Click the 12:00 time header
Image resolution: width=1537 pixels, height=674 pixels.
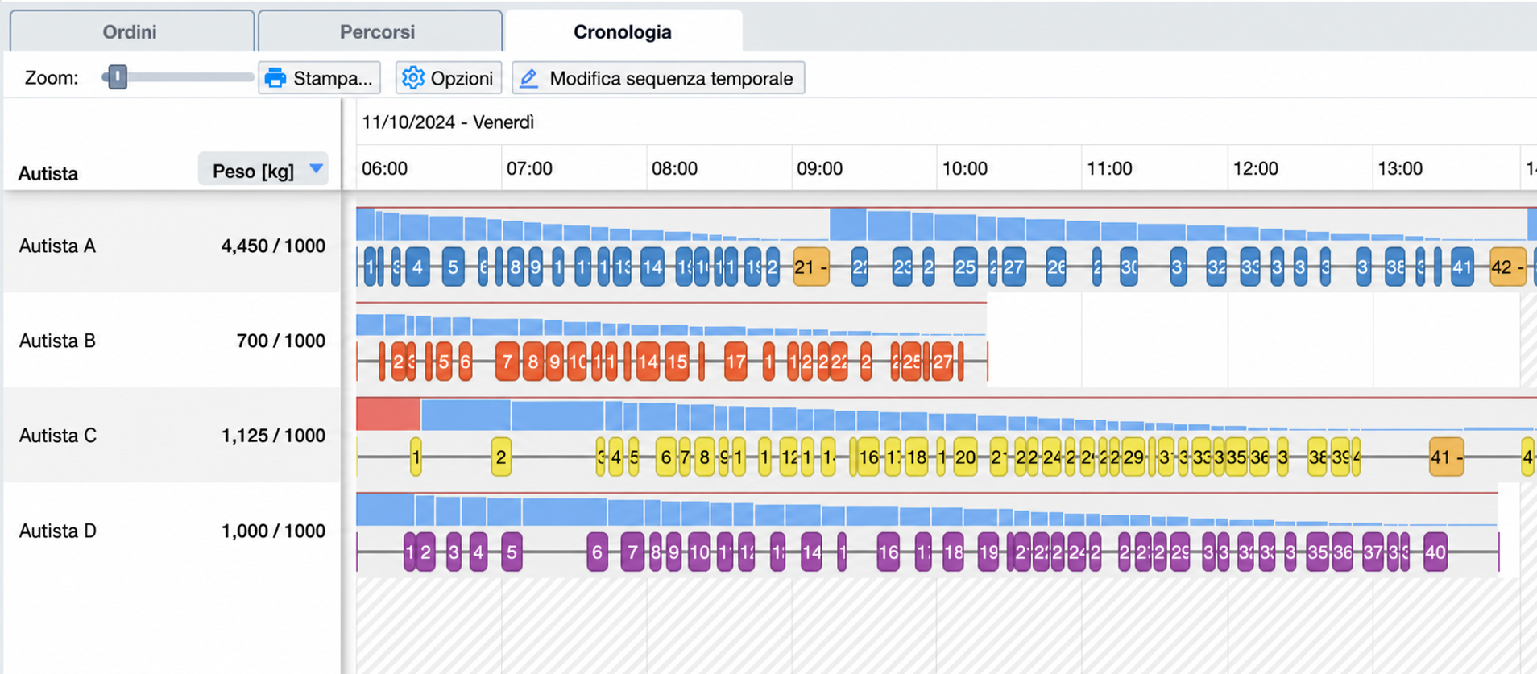(1255, 168)
